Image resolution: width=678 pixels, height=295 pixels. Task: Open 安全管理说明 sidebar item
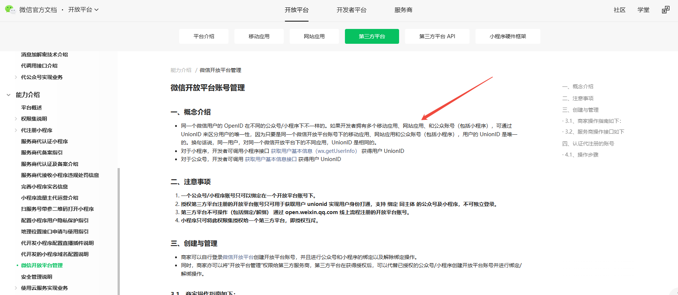37,277
